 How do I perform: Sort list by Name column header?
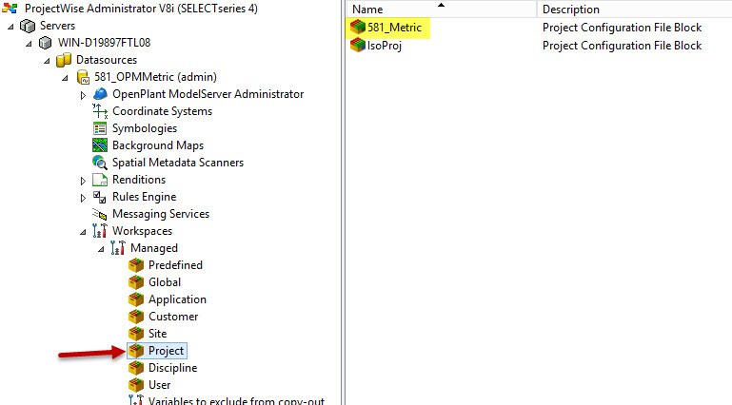(x=440, y=10)
